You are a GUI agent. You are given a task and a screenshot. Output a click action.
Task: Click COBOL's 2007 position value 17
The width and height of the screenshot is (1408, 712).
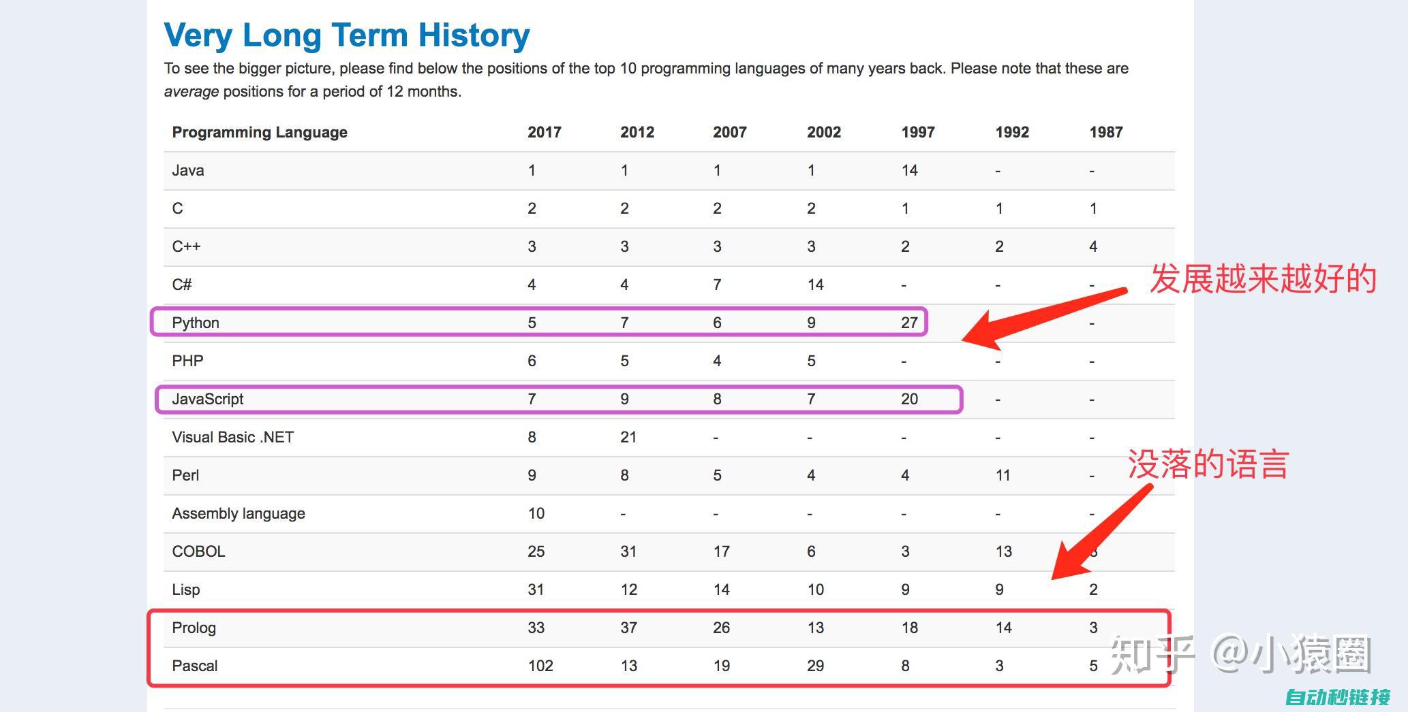[722, 551]
